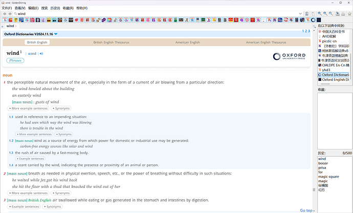The image size is (353, 213).
Task: Jump to homograph 3 link
Action: point(309,31)
